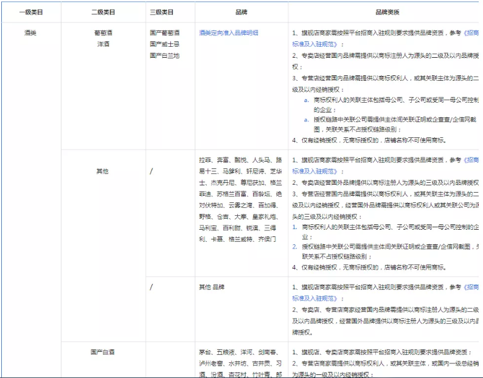This screenshot has width=483, height=378.
Task: Click the line 商标权利人的关联主体包括母公司 in the 葡萄酒 row
Action: [x=396, y=100]
